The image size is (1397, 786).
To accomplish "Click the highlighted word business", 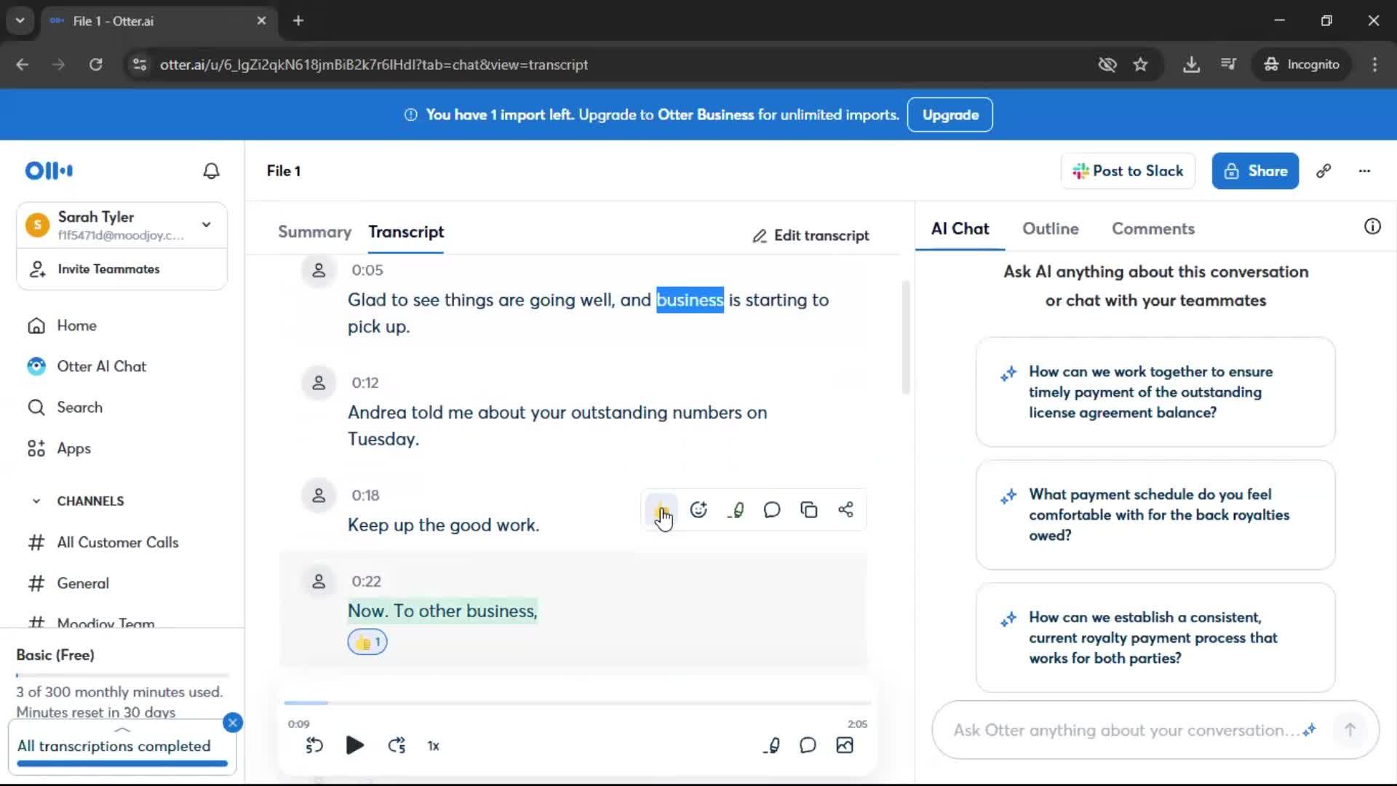I will pyautogui.click(x=690, y=300).
